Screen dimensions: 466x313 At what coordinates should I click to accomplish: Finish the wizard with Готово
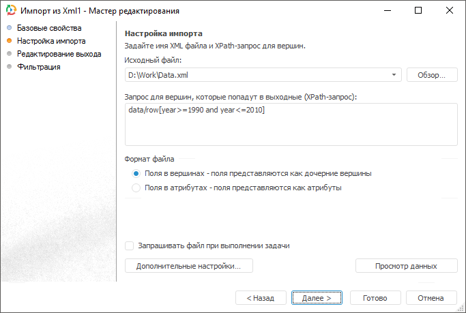[x=375, y=298]
